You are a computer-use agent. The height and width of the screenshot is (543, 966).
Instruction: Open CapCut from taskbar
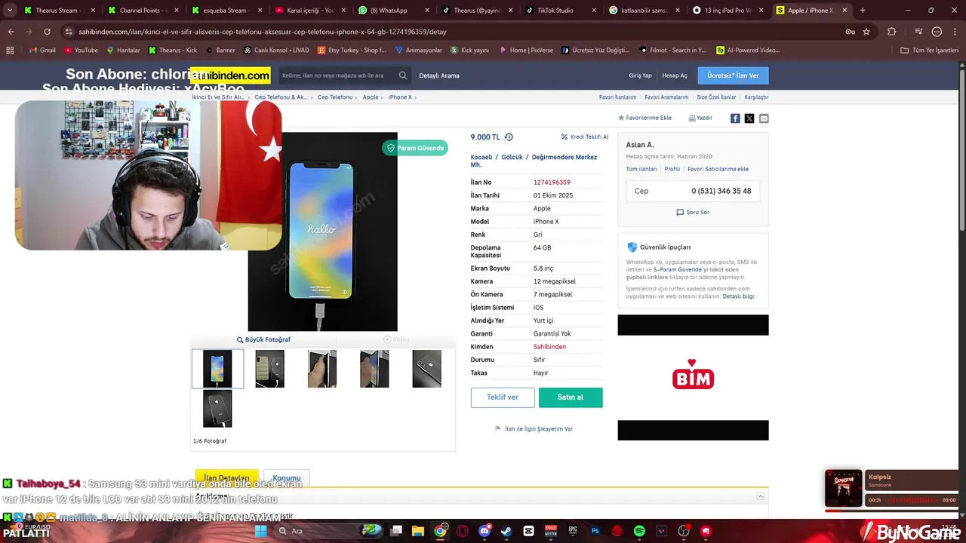click(528, 531)
